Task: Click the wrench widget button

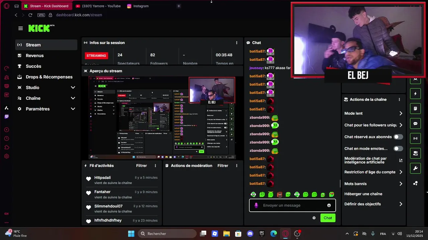Action: point(415,168)
